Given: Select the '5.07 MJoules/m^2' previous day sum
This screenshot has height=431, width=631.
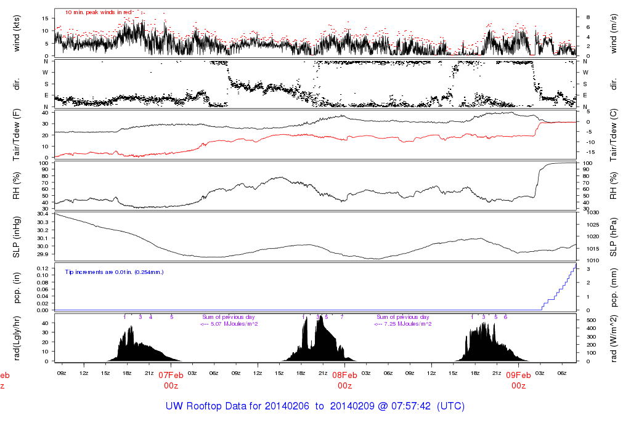Looking at the screenshot, I should [234, 324].
